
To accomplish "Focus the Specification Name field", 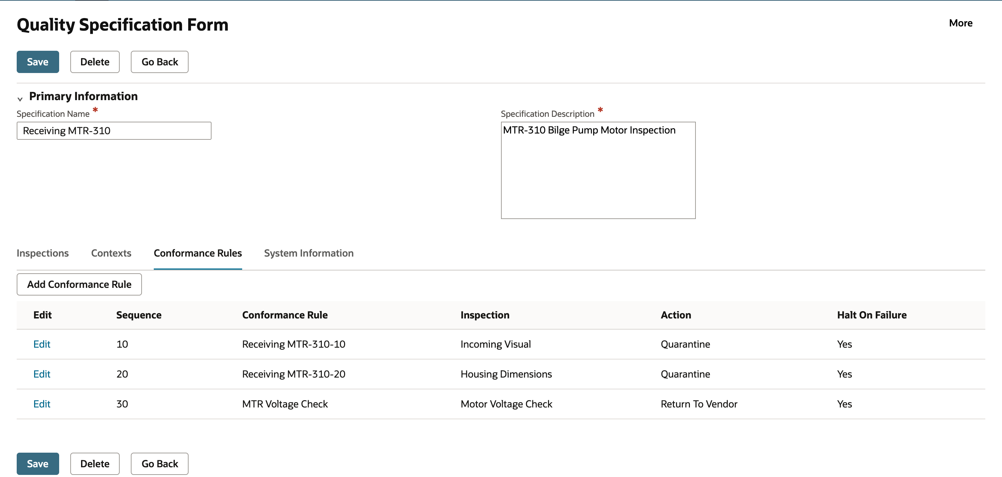I will pyautogui.click(x=114, y=131).
